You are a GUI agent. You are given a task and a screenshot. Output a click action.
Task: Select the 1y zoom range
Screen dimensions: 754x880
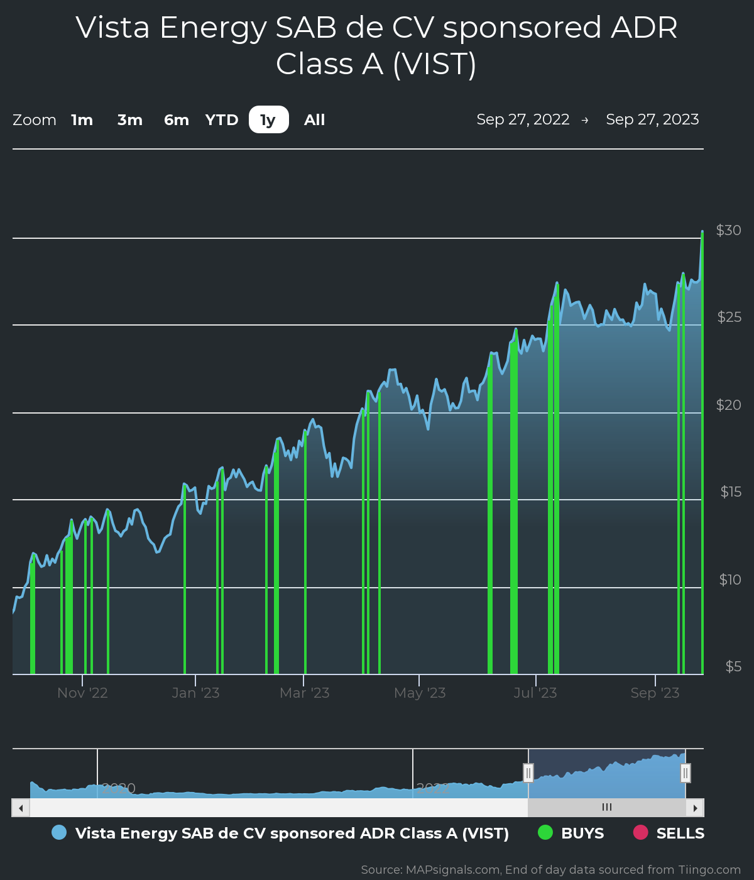[269, 120]
